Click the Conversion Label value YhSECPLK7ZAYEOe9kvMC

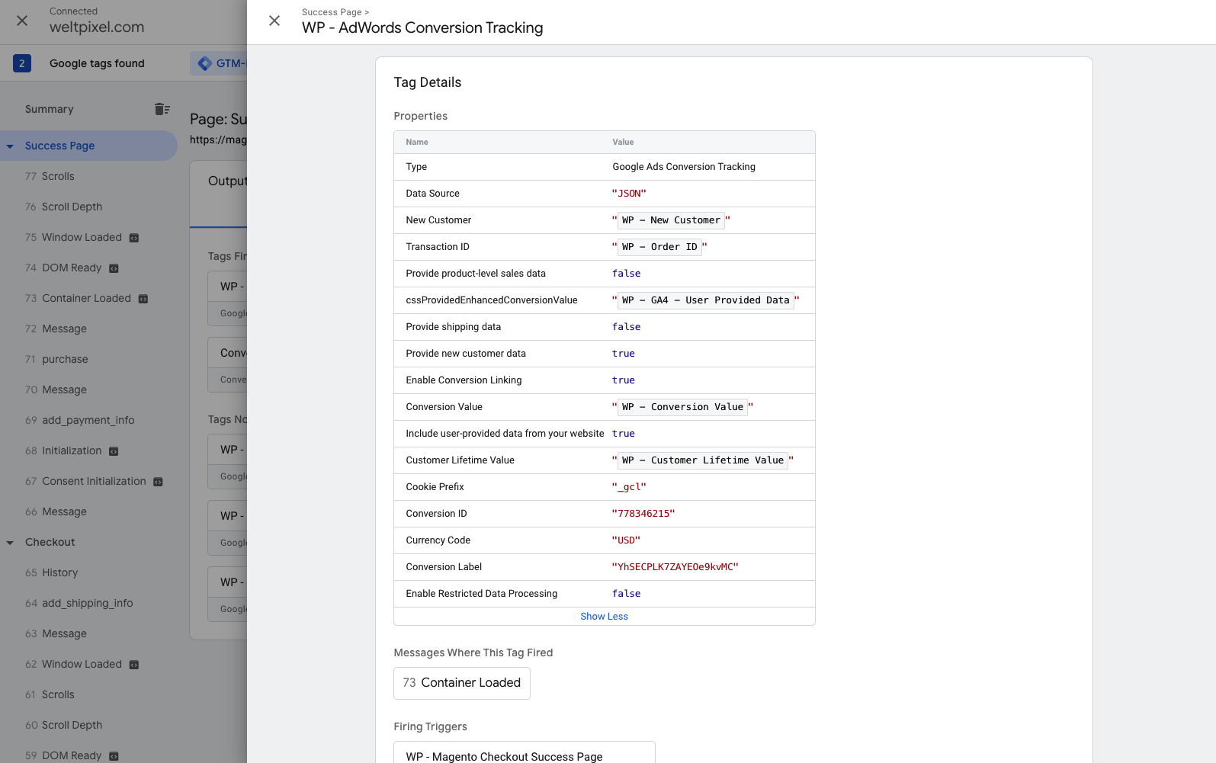pyautogui.click(x=675, y=567)
